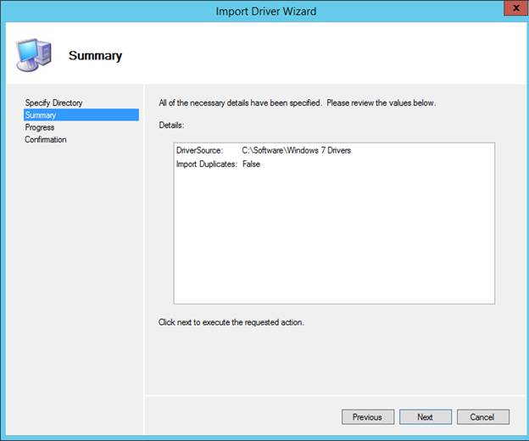The height and width of the screenshot is (441, 529).
Task: Click the Details: label above the box
Action: click(172, 125)
